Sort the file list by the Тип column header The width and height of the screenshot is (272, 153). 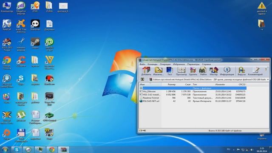[x=203, y=85]
